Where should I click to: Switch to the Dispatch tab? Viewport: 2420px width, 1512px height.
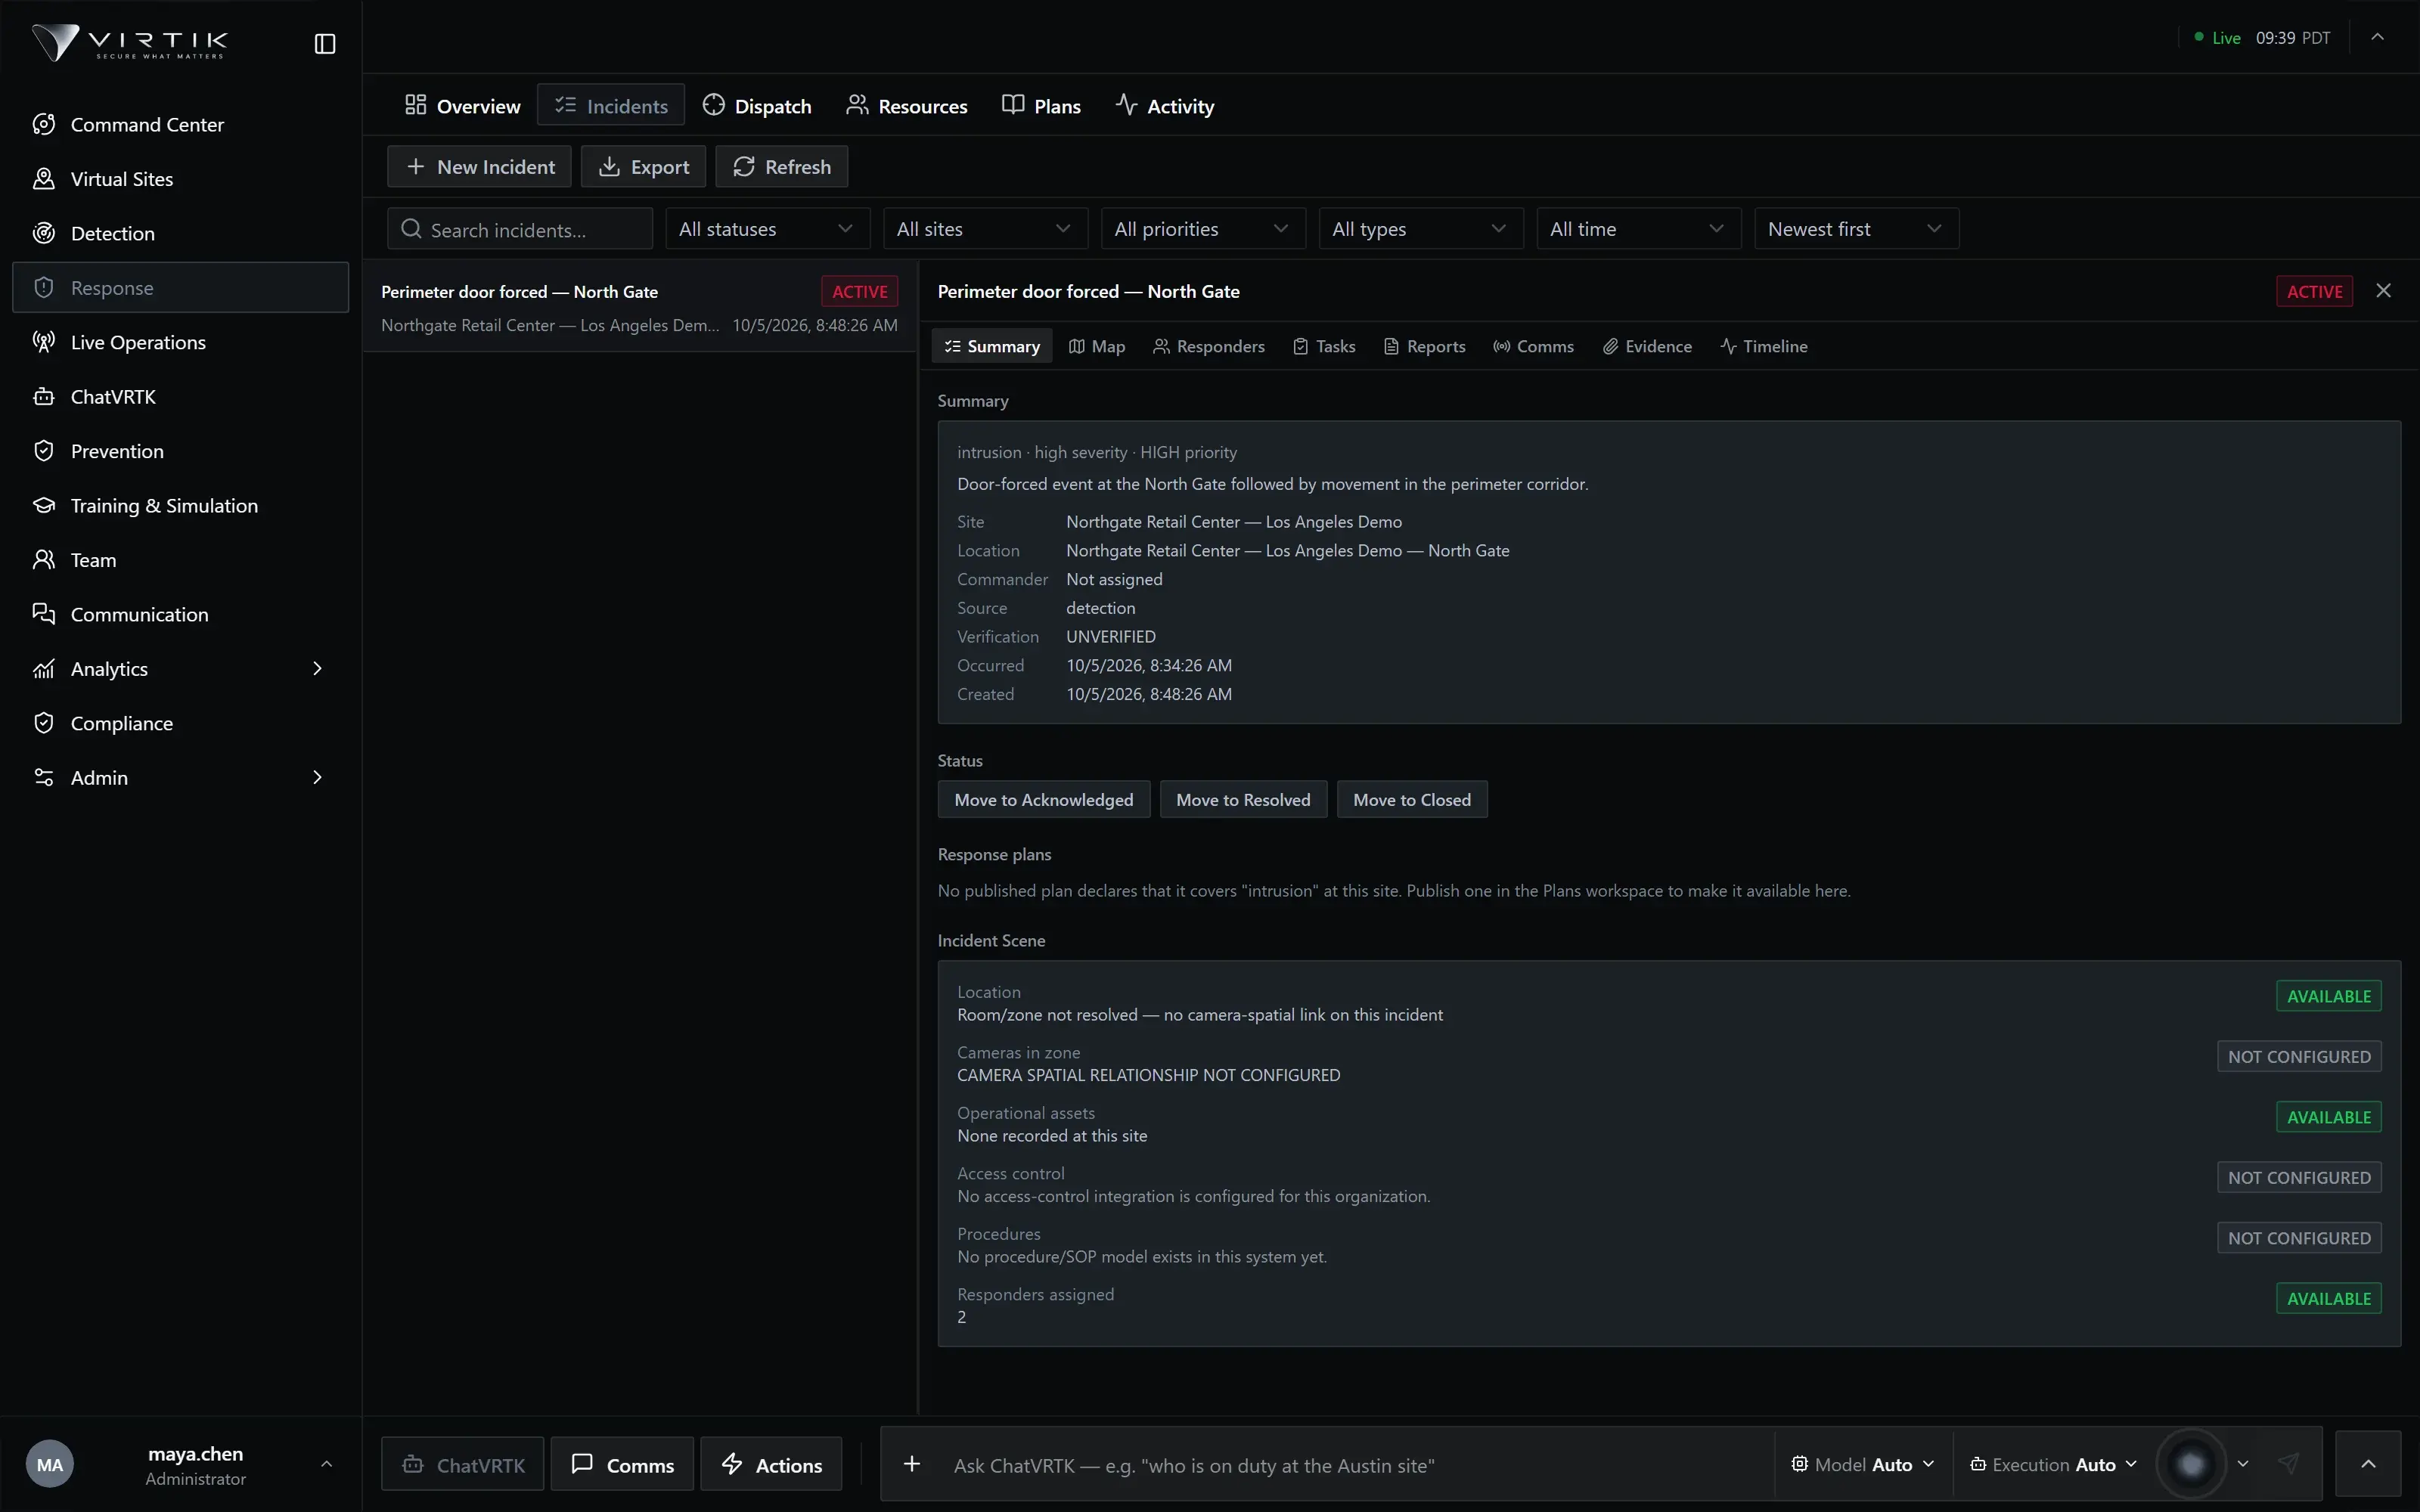pos(757,106)
